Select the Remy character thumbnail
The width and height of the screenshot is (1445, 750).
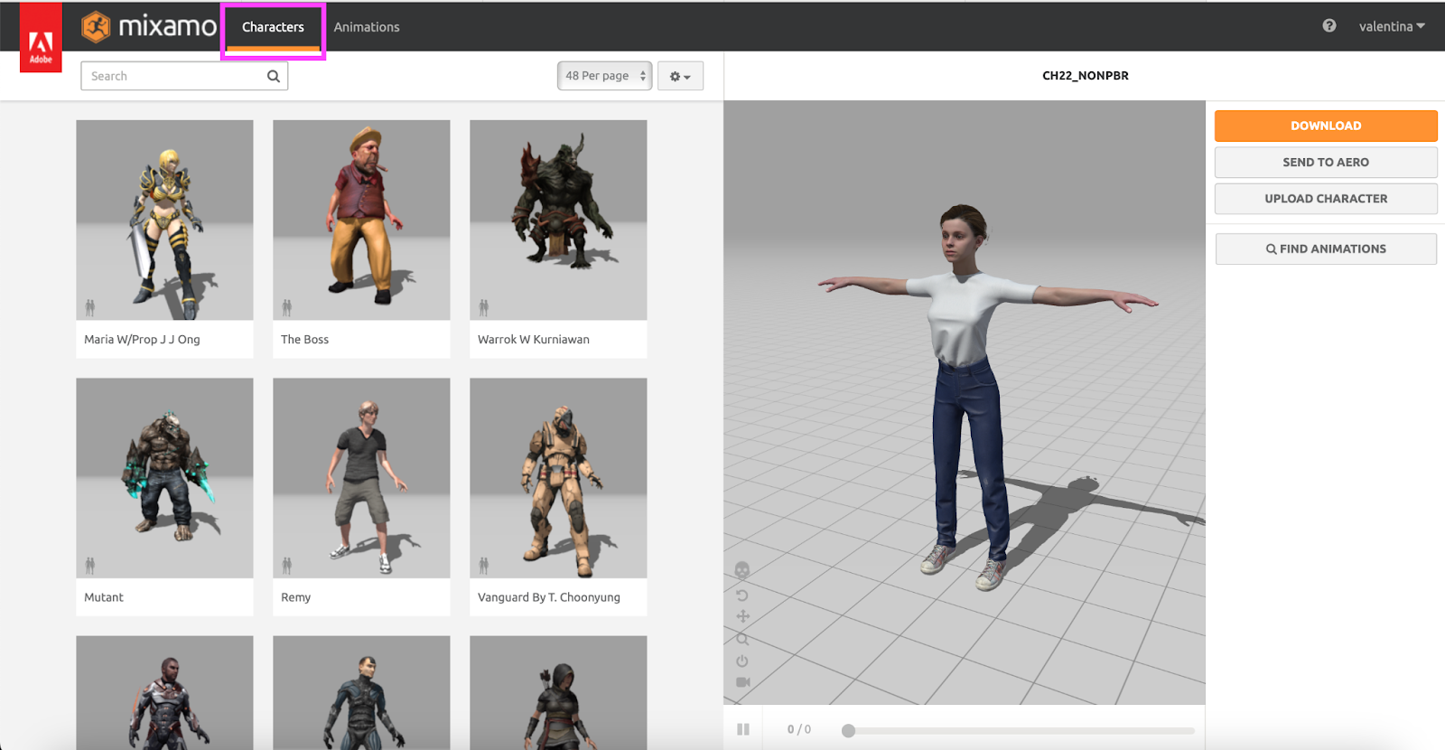pos(361,478)
